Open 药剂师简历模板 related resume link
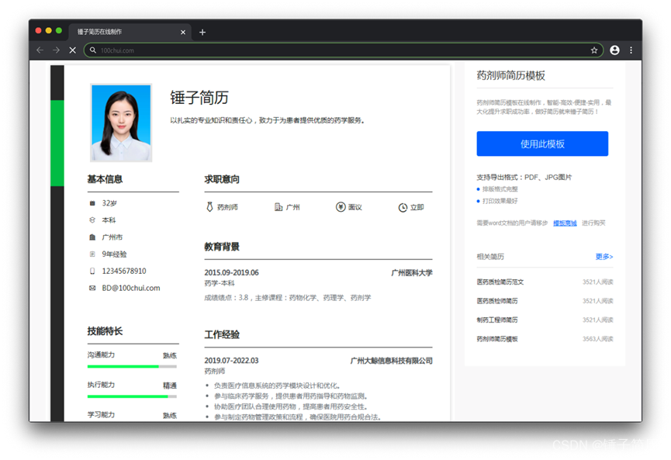Screen dimensions: 671x460 (x=497, y=339)
